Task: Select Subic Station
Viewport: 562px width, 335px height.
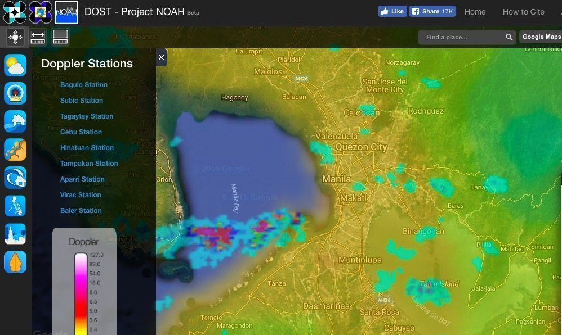Action: (81, 101)
